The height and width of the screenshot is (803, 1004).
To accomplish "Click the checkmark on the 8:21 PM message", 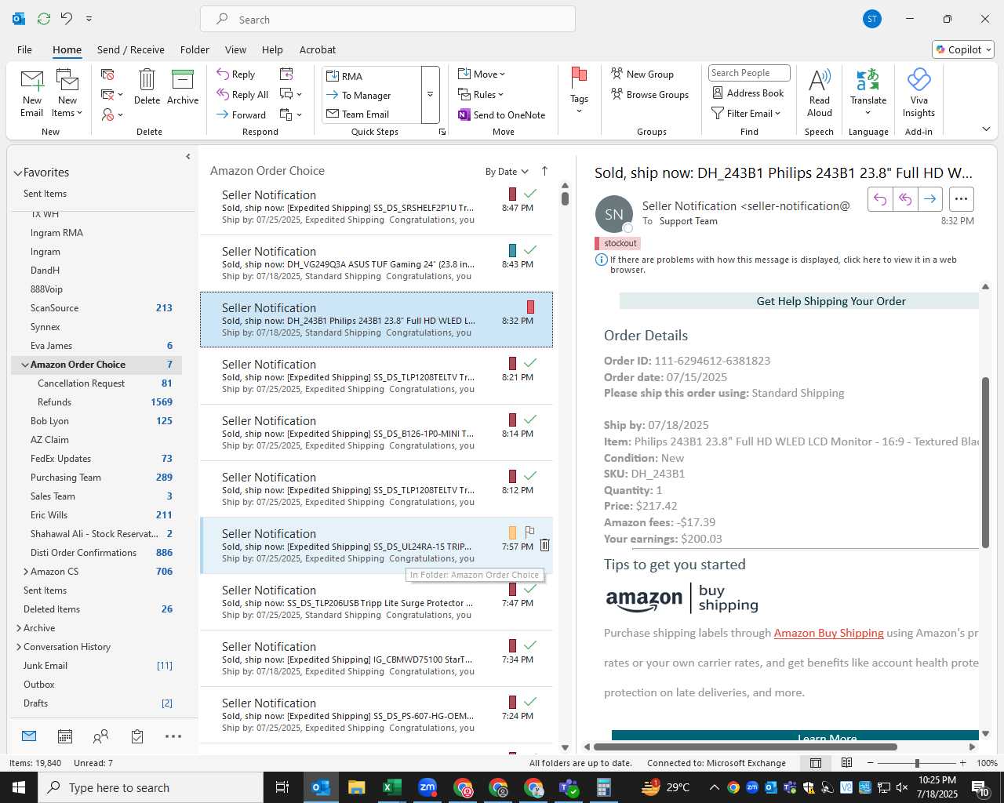I will coord(530,362).
